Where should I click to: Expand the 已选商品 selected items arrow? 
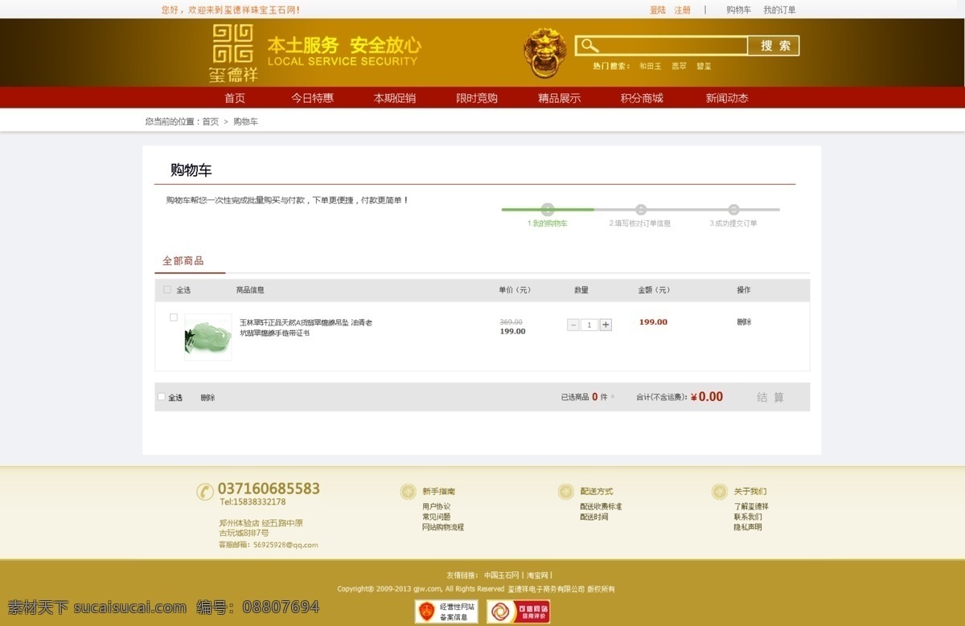click(x=613, y=397)
